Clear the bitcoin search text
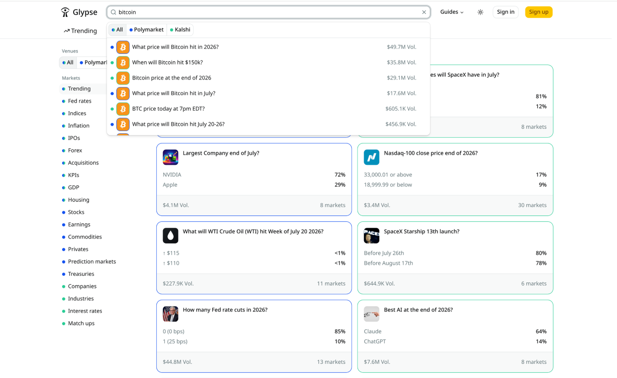 424,12
